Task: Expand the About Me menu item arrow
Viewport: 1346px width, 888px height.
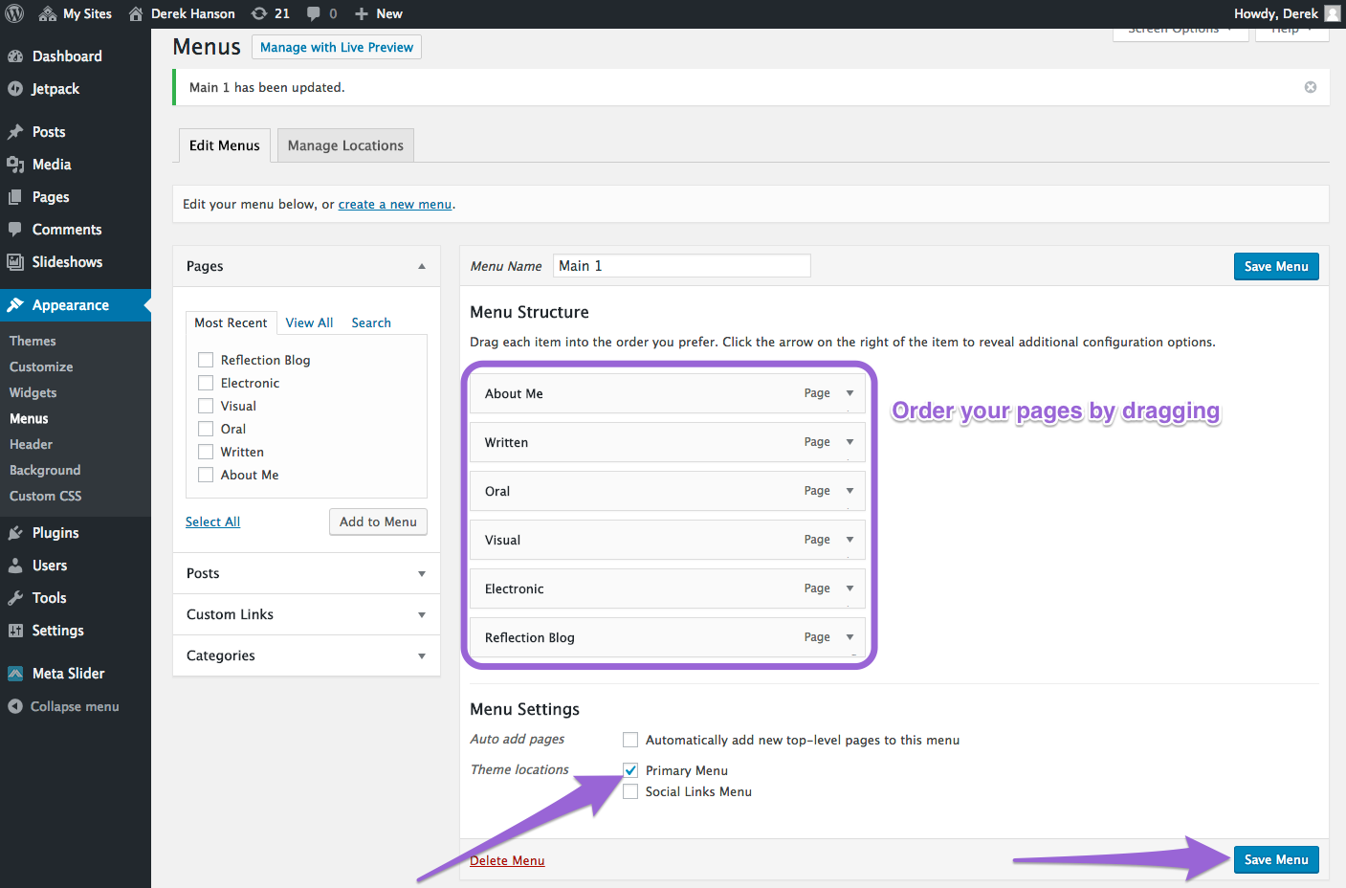Action: click(x=850, y=393)
